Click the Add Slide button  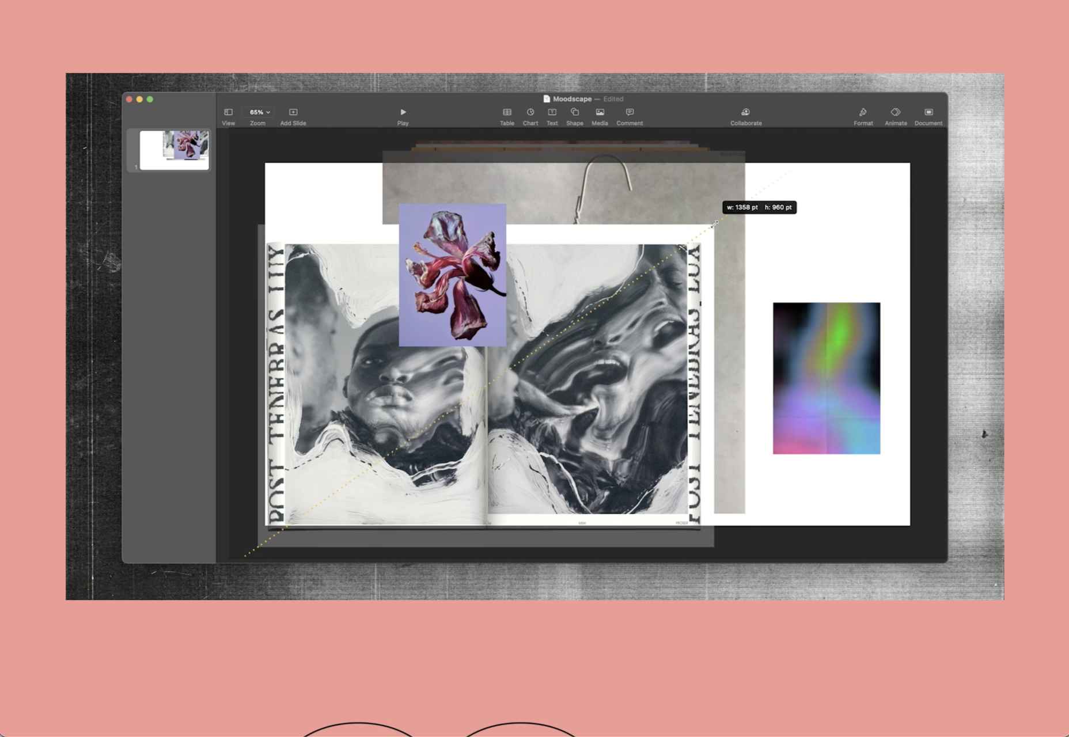[293, 116]
